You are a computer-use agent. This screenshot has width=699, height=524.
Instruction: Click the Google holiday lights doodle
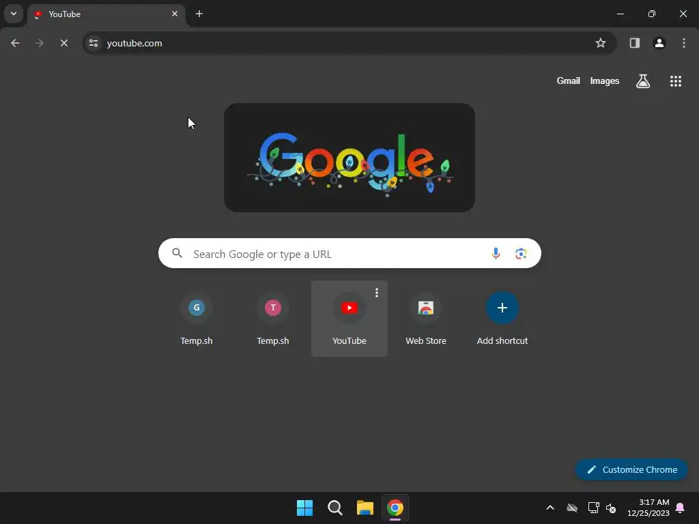tap(349, 158)
